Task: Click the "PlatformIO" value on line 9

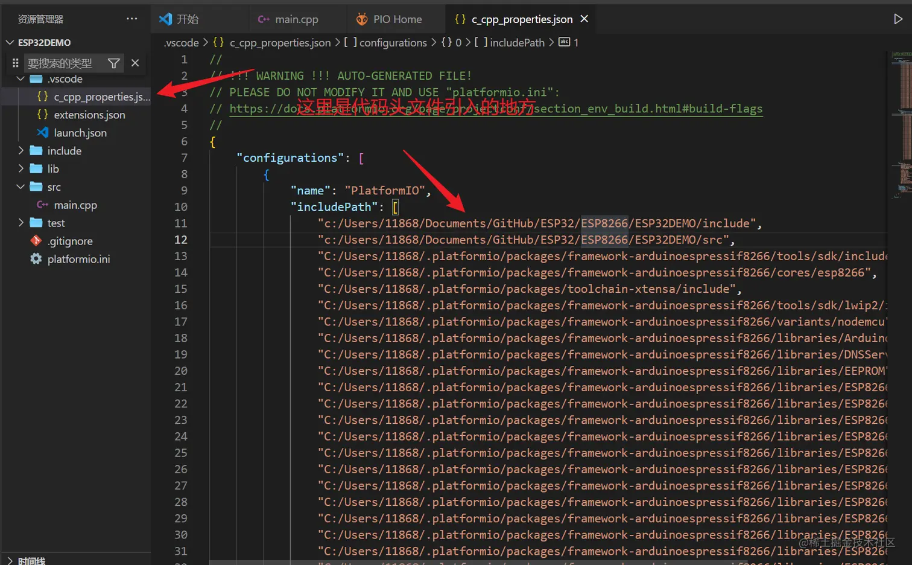Action: [385, 191]
